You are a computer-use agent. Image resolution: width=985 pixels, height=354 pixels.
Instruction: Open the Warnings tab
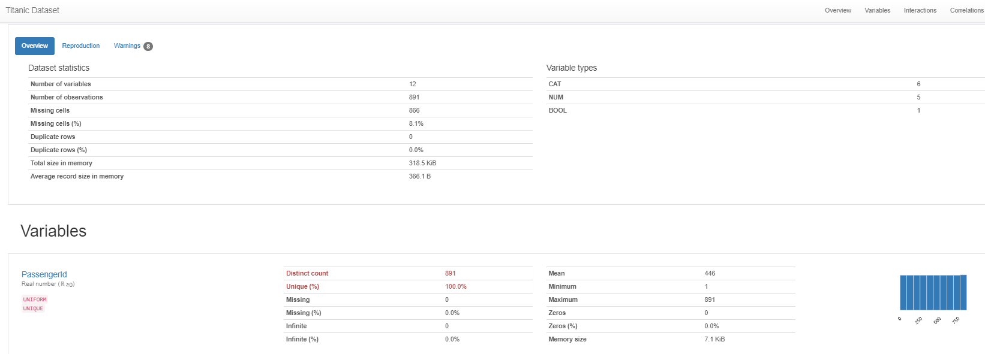[127, 46]
